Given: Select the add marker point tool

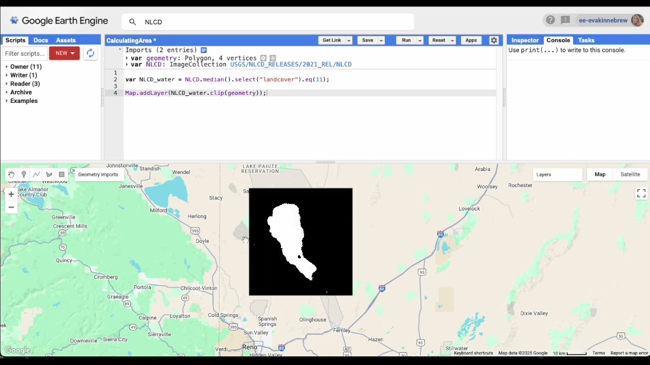Looking at the screenshot, I should coord(24,174).
